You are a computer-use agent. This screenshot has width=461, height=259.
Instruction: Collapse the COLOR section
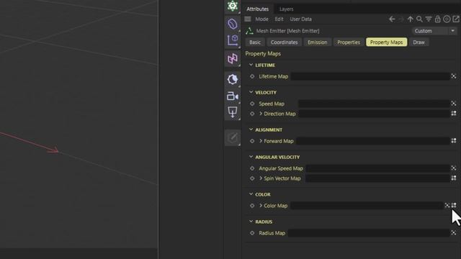251,194
